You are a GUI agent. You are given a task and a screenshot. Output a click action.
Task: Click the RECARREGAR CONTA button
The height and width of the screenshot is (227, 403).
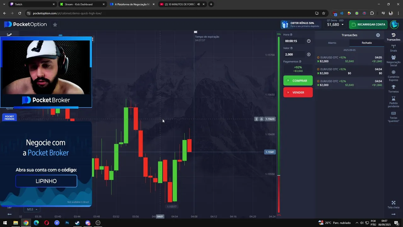coord(368,25)
